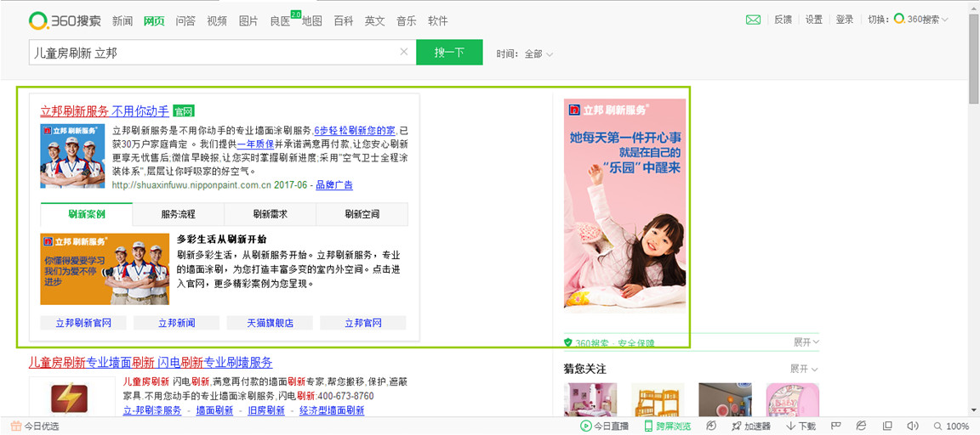Switch to 视频 search category
Image resolution: width=980 pixels, height=435 pixels.
click(x=217, y=21)
